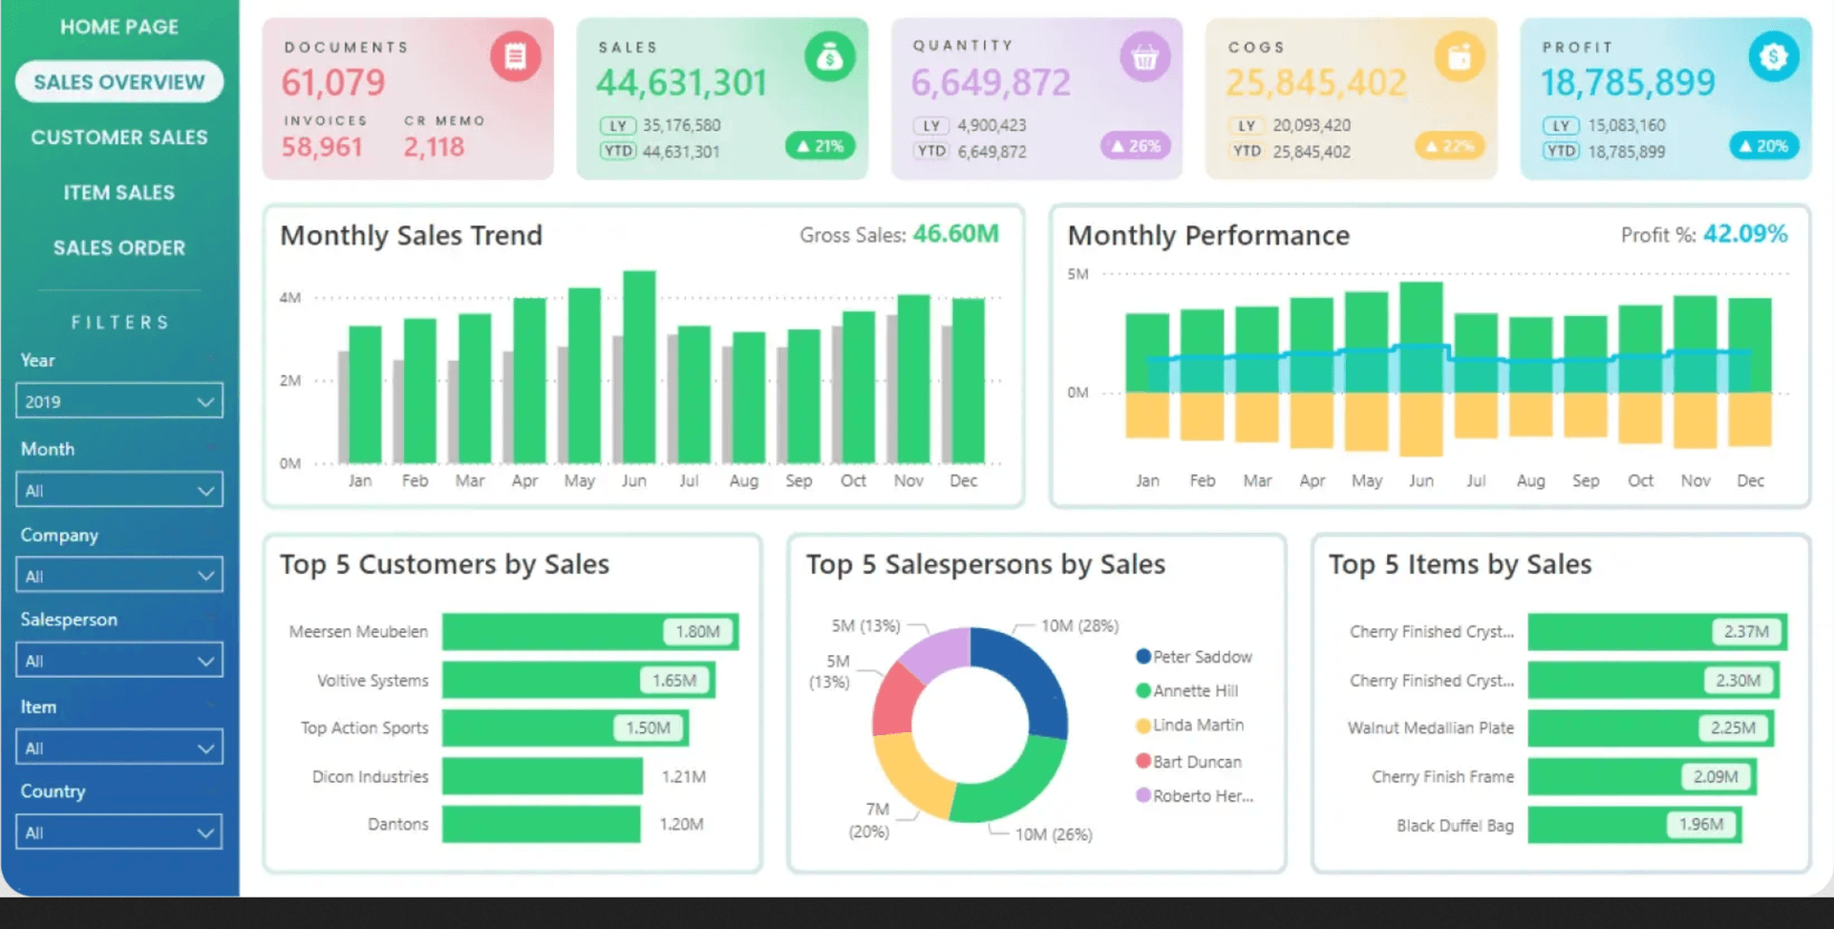
Task: Click Linda Martin yellow legend dot
Action: (x=1142, y=726)
